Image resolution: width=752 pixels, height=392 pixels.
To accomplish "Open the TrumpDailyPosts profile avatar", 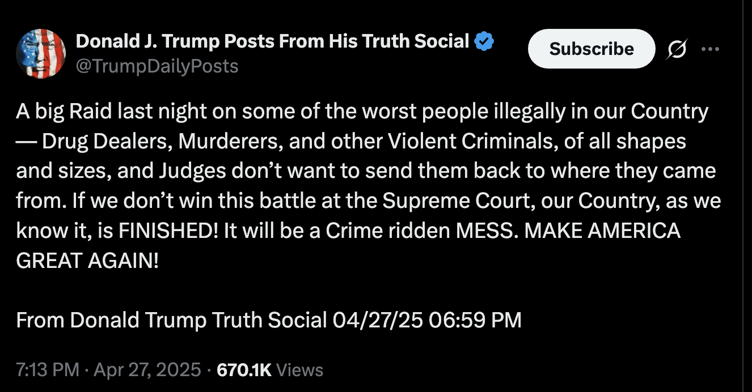I will point(41,54).
